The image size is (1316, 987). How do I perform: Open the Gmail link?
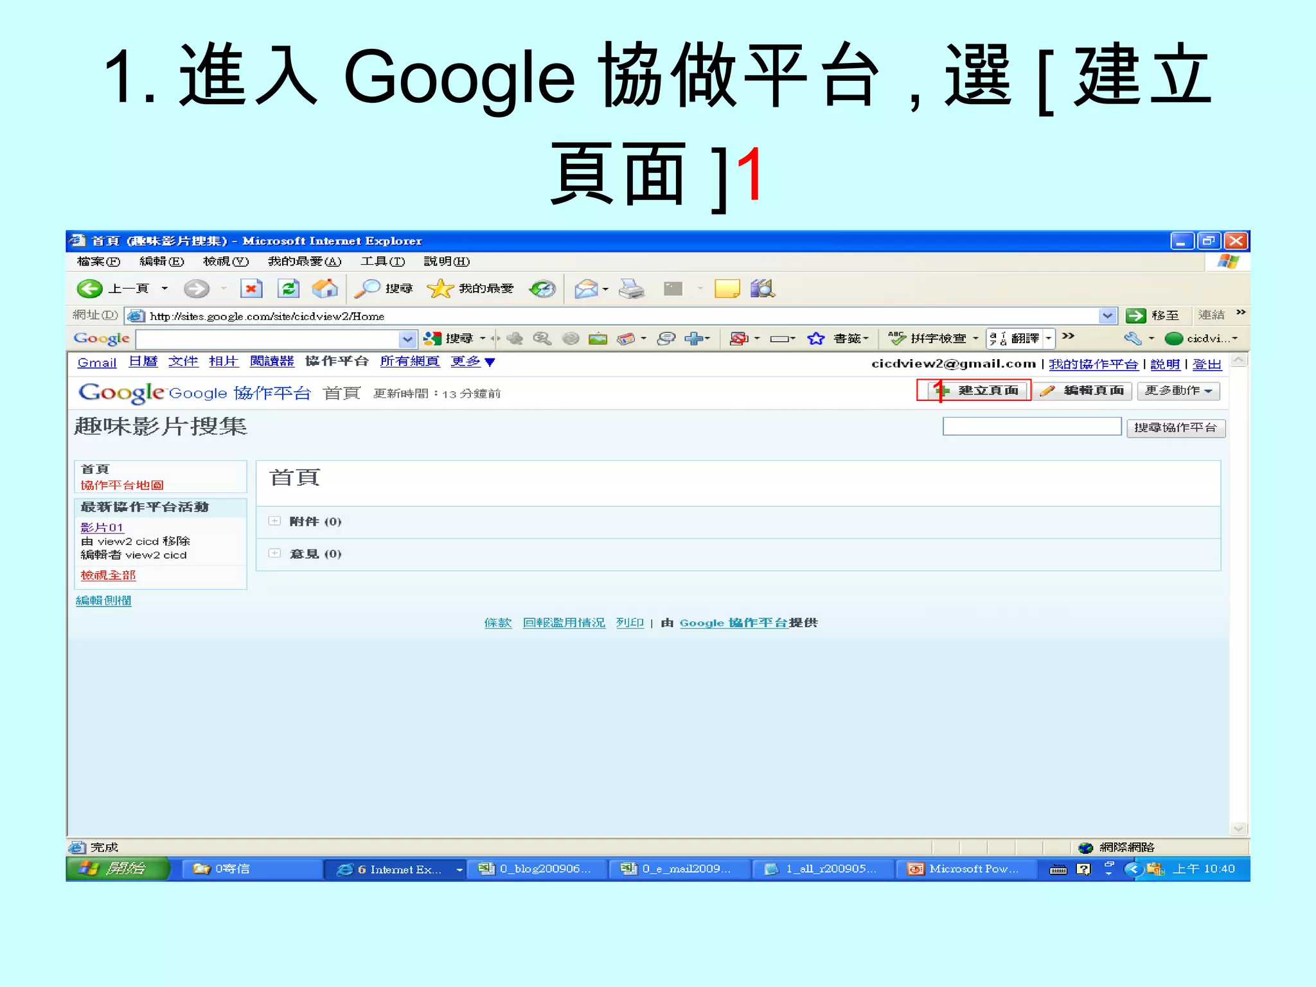click(x=97, y=362)
